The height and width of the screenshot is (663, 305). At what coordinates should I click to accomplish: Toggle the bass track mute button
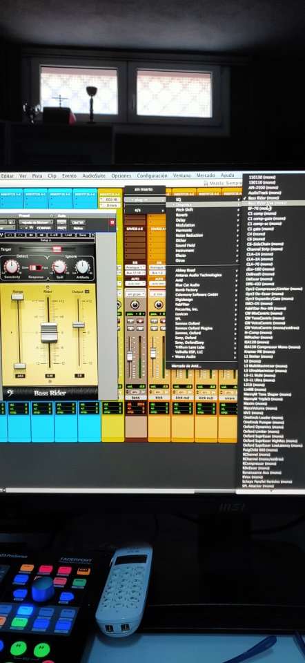[140, 329]
